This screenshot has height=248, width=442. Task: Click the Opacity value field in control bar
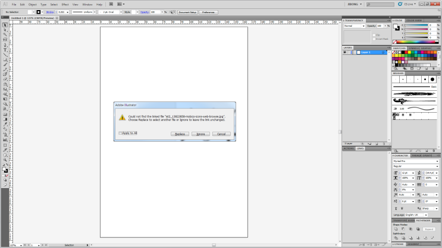pos(155,12)
